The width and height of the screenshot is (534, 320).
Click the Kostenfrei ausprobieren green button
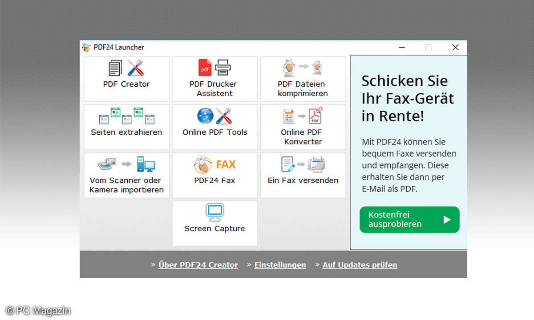[409, 220]
